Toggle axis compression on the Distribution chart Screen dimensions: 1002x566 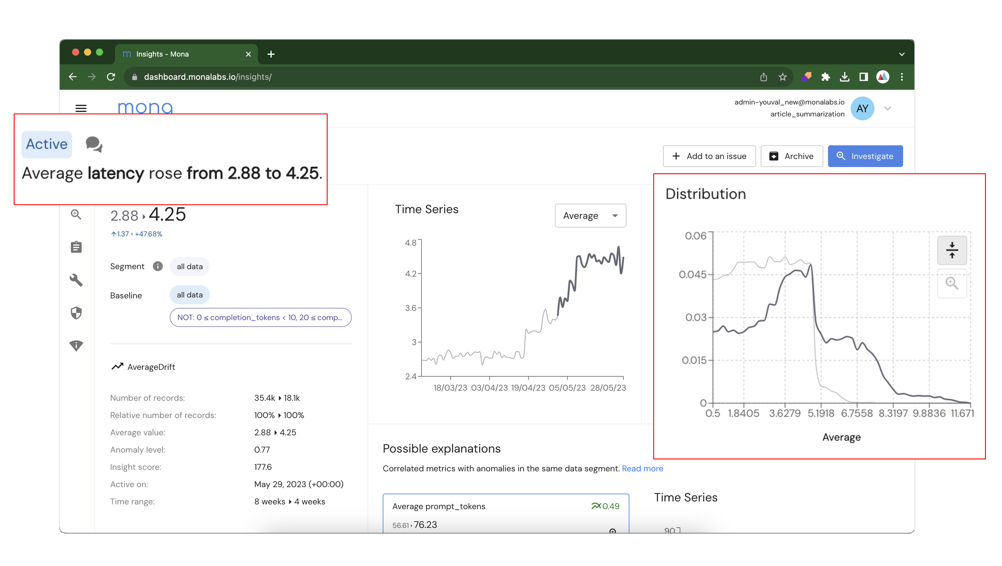click(x=952, y=250)
